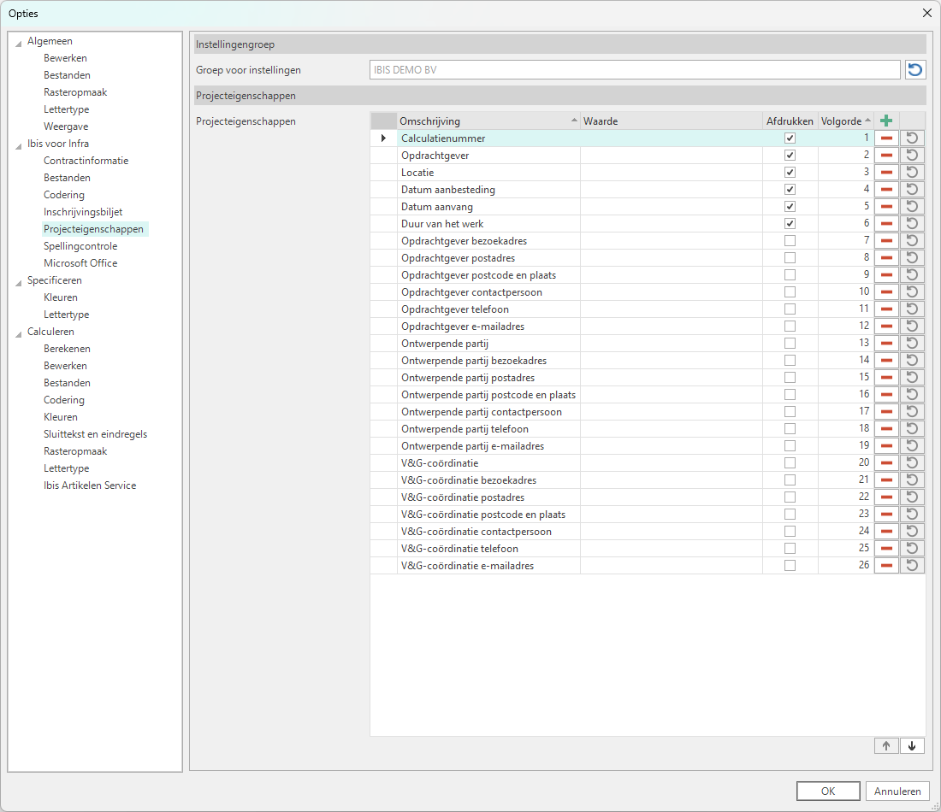Confirm with the OK button
Viewport: 941px width, 812px height.
pos(827,791)
